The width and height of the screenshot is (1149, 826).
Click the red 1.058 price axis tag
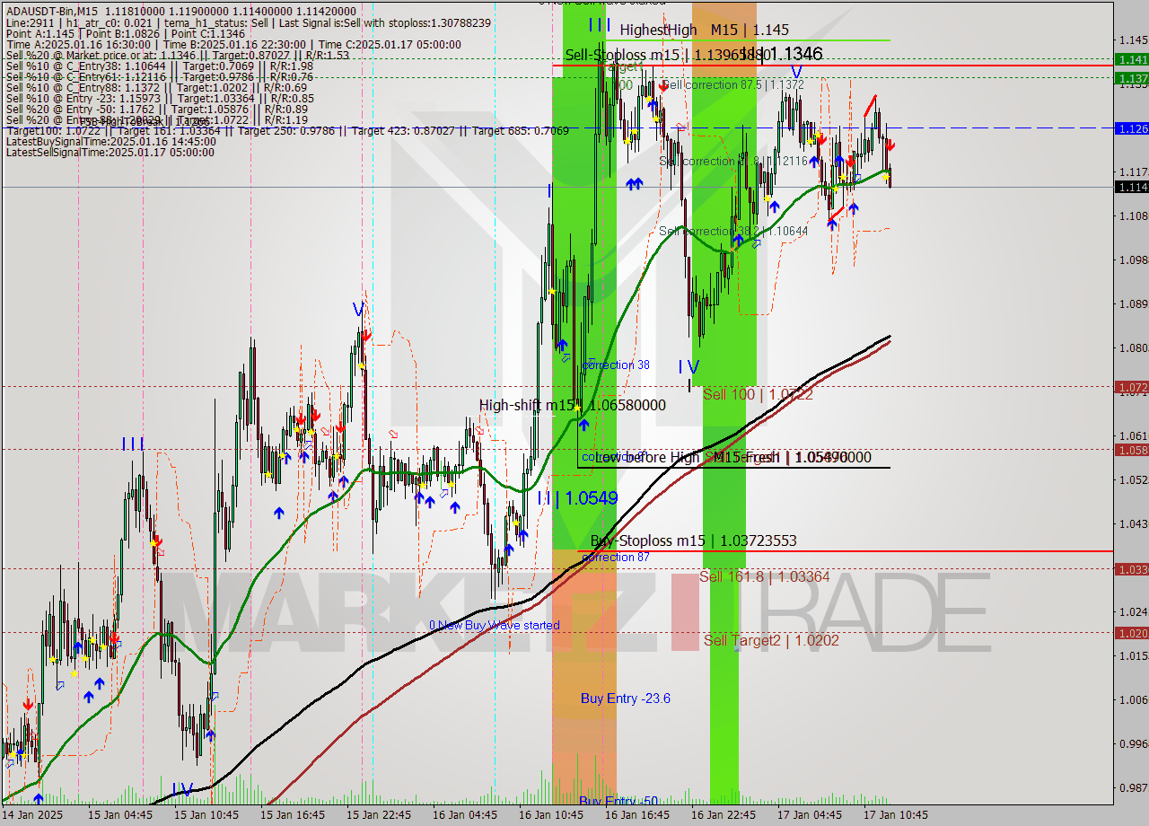(1131, 450)
